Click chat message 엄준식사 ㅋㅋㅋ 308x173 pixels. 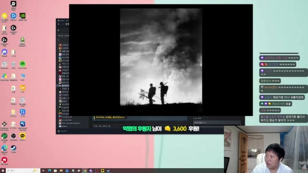click(x=270, y=81)
